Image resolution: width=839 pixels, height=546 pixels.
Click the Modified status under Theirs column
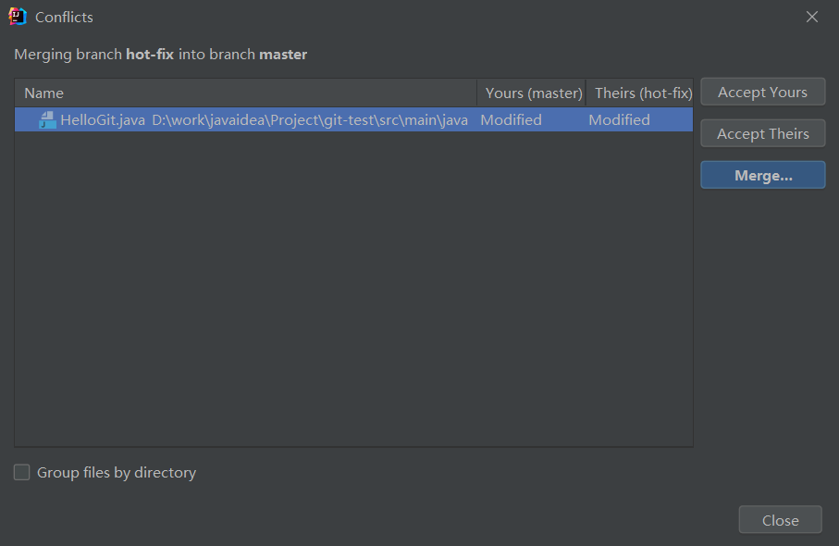(619, 119)
